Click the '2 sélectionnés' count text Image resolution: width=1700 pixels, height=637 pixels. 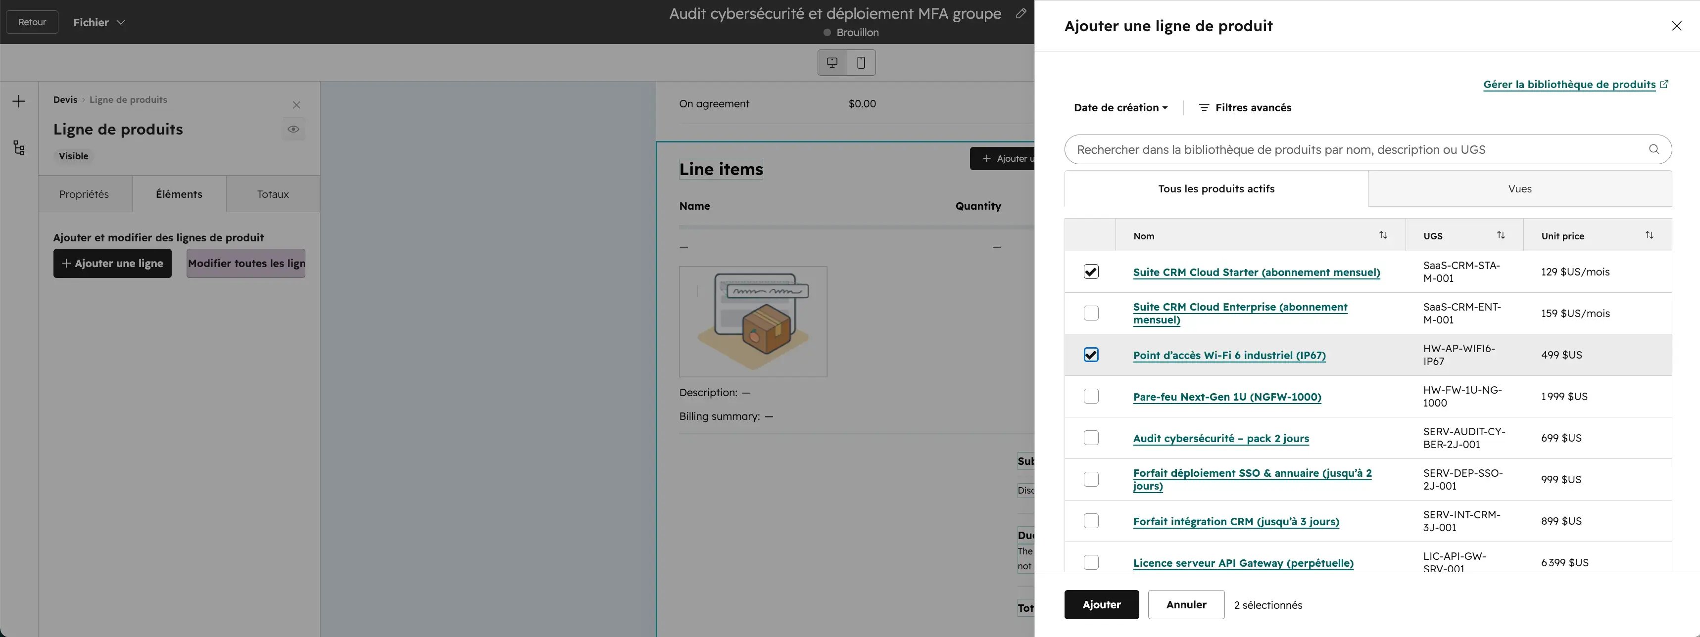point(1268,605)
